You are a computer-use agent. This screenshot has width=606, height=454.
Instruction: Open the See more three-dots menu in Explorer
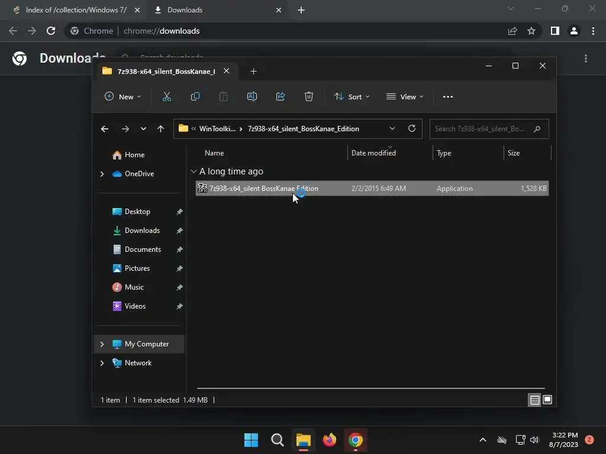point(448,96)
